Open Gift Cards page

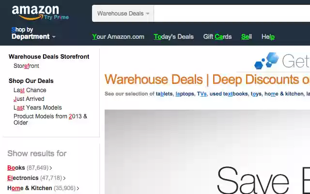click(x=217, y=37)
